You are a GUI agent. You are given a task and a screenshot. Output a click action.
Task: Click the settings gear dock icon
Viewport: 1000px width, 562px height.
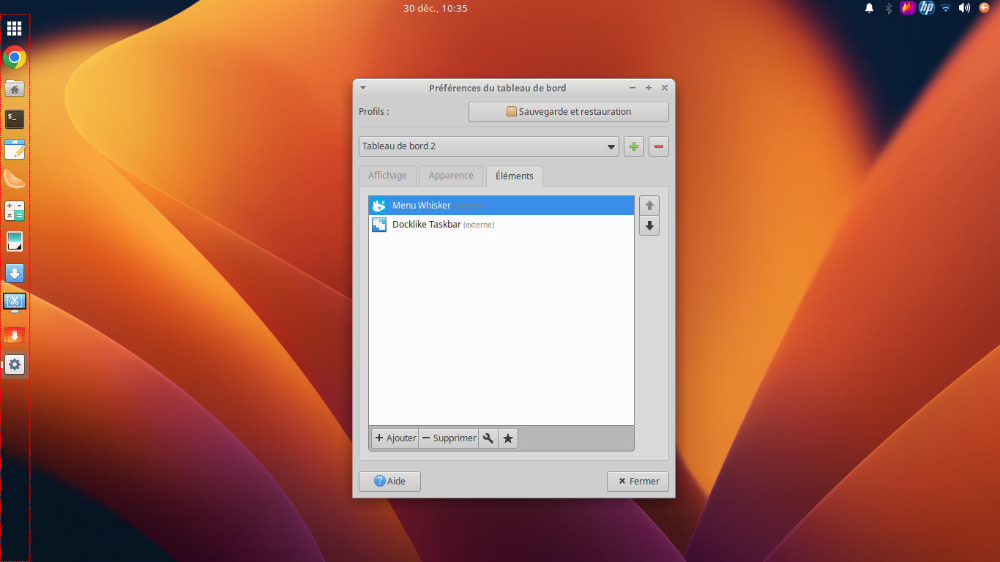(x=15, y=364)
